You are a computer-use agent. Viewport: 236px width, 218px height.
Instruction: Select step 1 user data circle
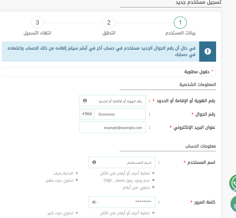(180, 23)
